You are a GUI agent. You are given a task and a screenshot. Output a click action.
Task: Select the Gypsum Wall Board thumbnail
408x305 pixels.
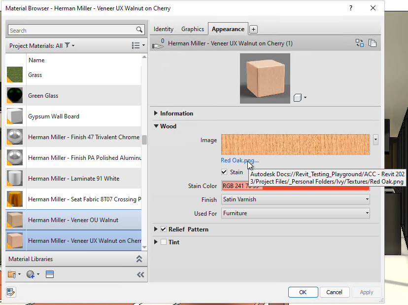tap(15, 116)
